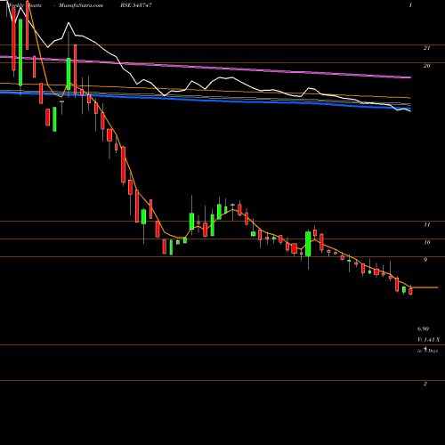
Task: Click the price axis label "10"
Action: 426,243
